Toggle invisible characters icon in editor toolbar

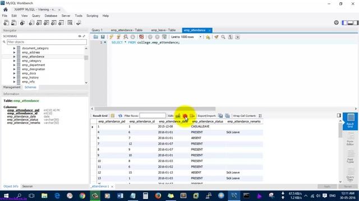click(231, 37)
